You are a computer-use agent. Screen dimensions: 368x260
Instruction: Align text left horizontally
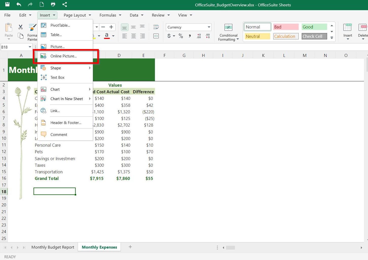coord(124,36)
